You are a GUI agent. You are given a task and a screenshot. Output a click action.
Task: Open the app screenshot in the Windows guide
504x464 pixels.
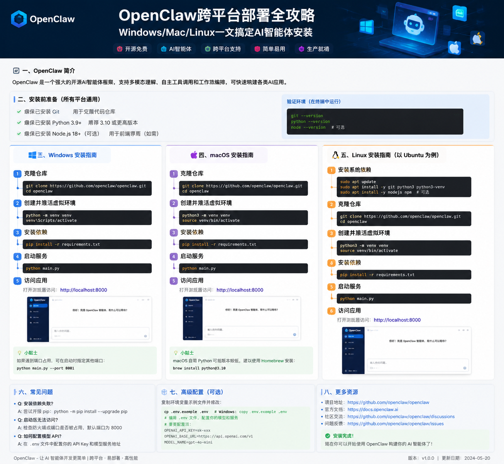point(90,319)
